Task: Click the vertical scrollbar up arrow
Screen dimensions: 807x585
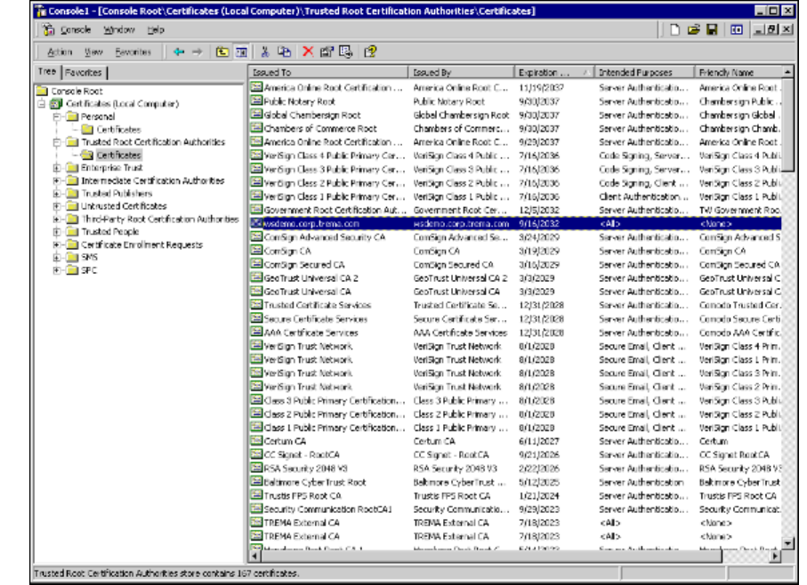Action: tap(787, 72)
